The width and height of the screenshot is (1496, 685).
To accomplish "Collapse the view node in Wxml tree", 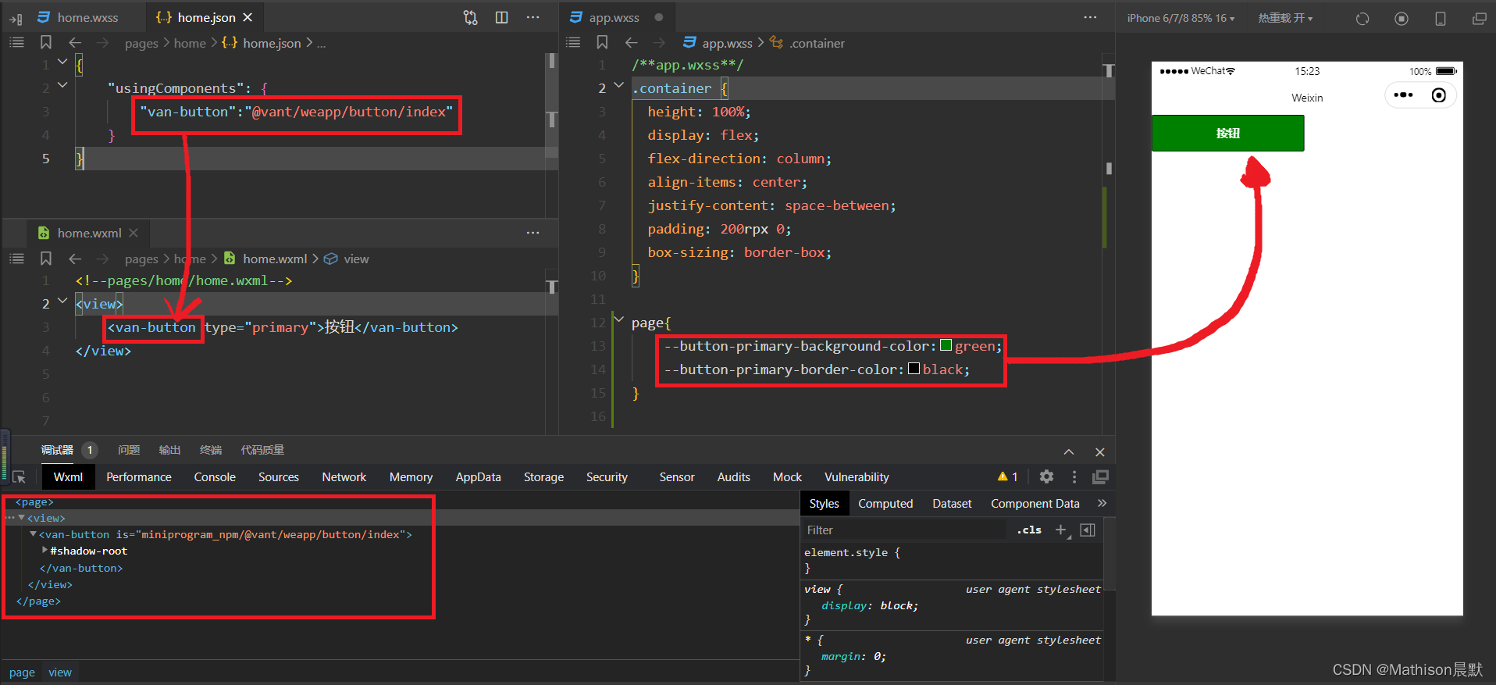I will pos(22,518).
